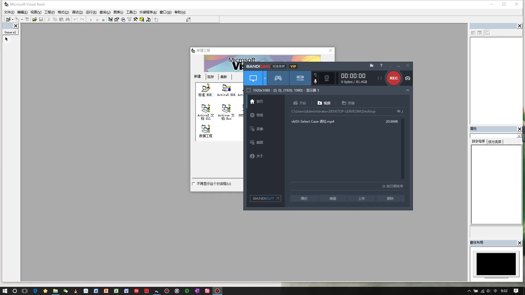Select vb03-Select Case 语句.mp4 file
This screenshot has width=525, height=295.
(x=313, y=122)
